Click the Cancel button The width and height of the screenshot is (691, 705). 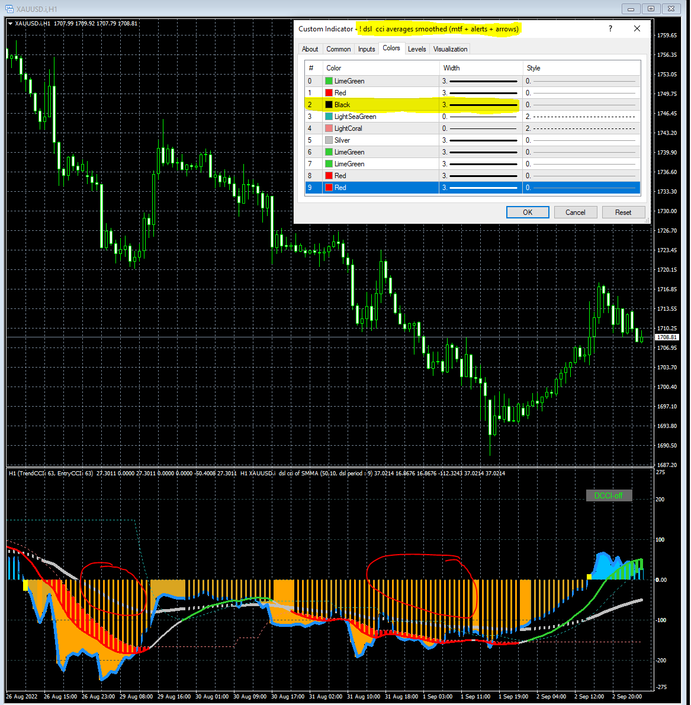tap(576, 213)
